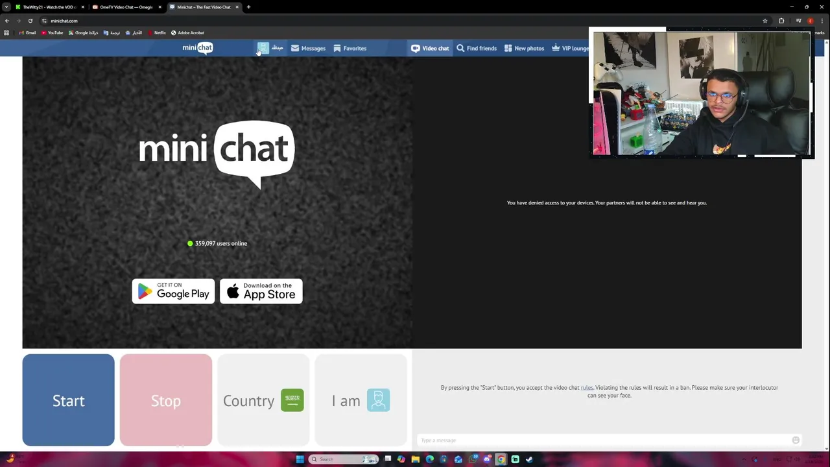
Task: Open the Chrome three-dot menu
Action: tap(822, 21)
